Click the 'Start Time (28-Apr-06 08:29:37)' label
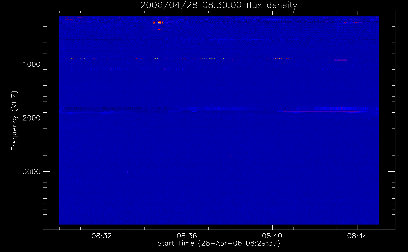The image size is (408, 252). tap(219, 243)
